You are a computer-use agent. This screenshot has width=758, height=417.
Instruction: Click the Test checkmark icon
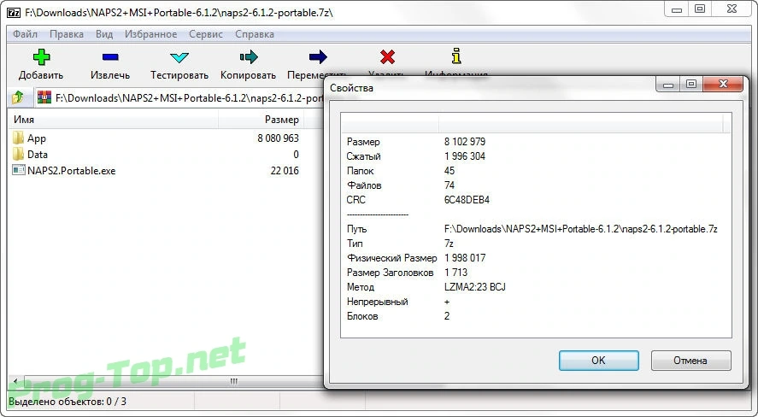click(179, 57)
